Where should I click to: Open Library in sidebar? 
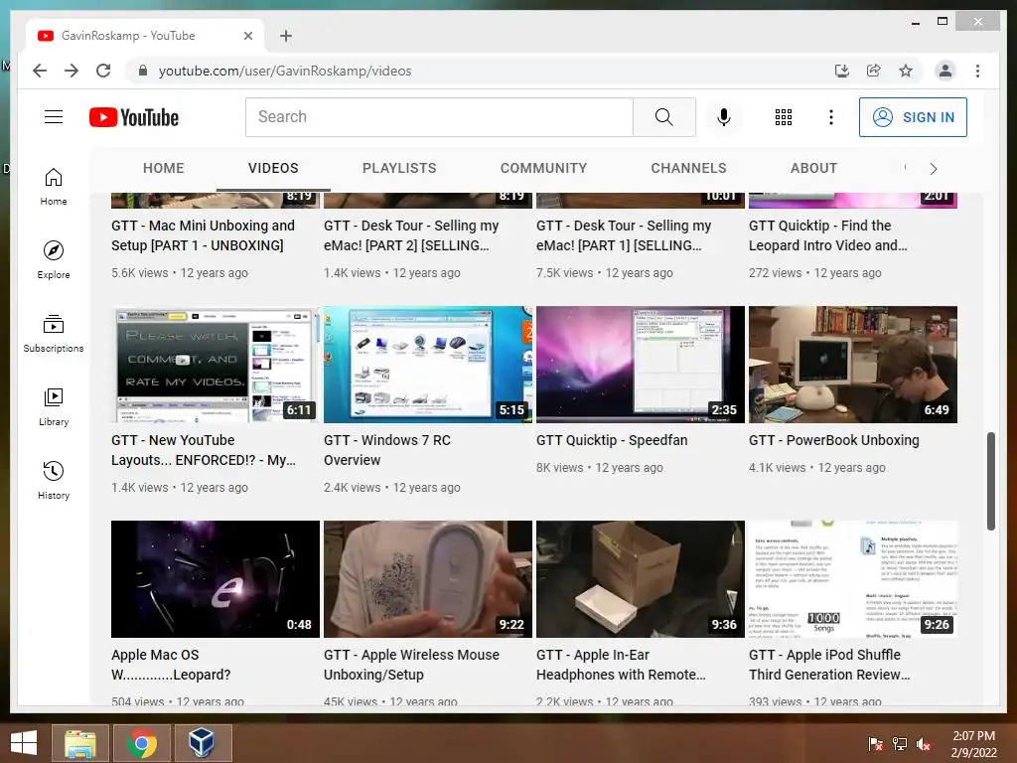click(54, 407)
